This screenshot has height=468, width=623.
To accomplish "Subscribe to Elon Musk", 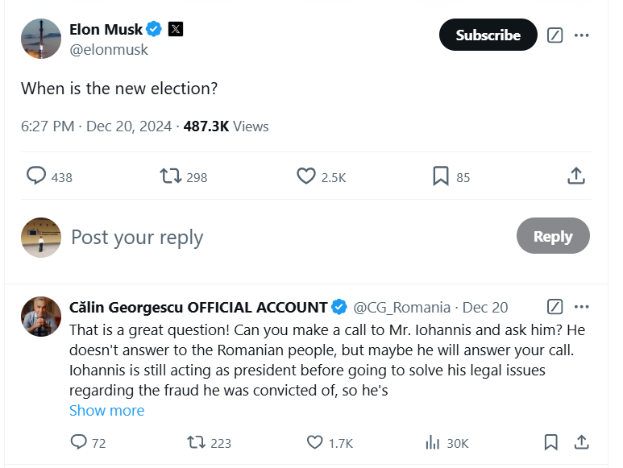I will tap(488, 35).
